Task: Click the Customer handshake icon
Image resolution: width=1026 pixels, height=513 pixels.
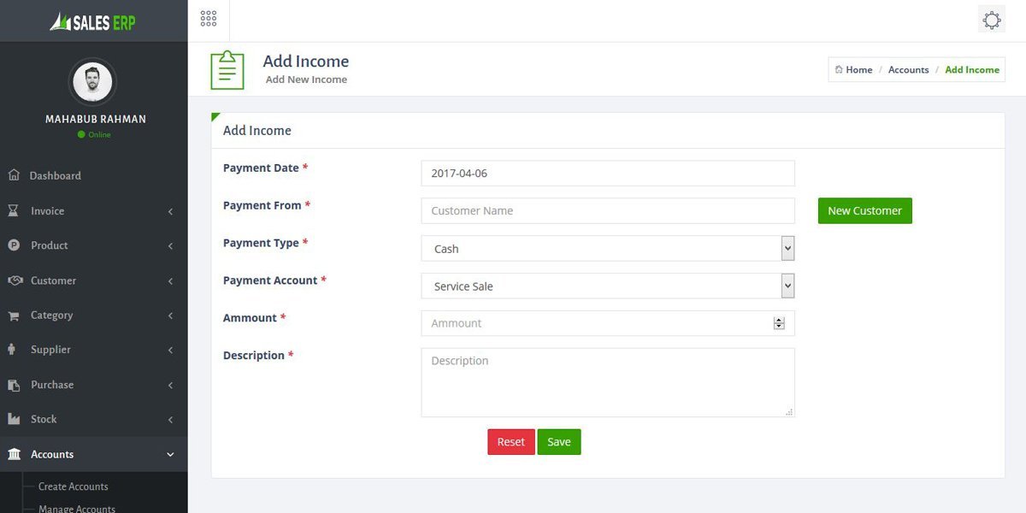Action: click(15, 280)
